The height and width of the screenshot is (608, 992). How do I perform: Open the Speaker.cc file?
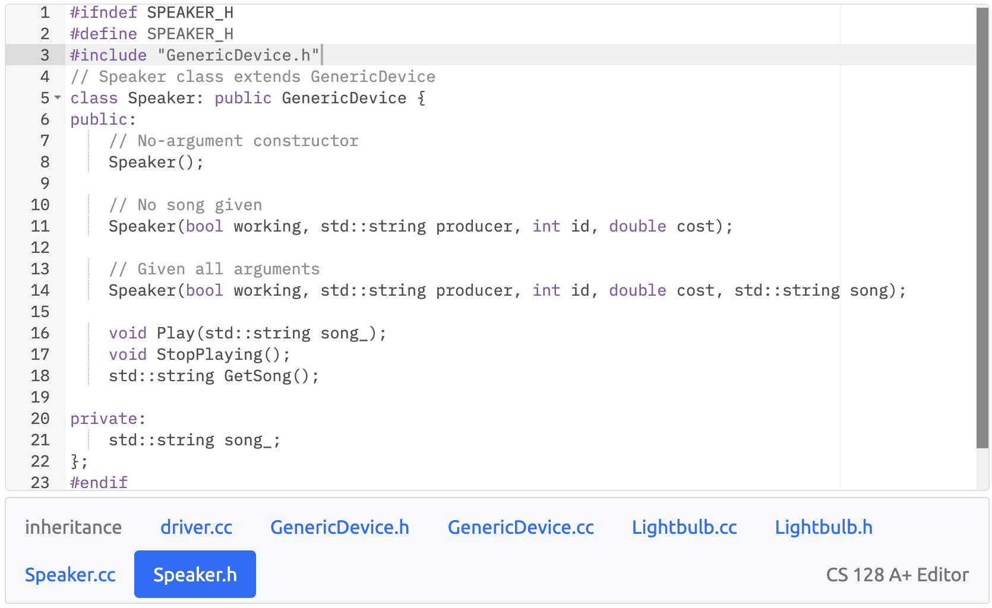click(70, 574)
